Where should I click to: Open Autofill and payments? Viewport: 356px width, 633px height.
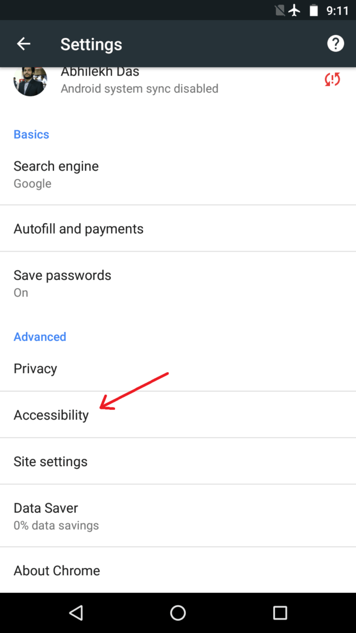coord(78,229)
